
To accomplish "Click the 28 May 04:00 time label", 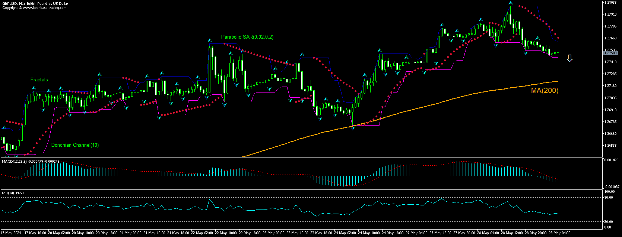I will (x=488, y=233).
